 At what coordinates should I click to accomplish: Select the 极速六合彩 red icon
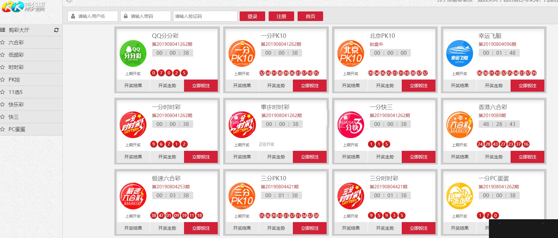[133, 196]
